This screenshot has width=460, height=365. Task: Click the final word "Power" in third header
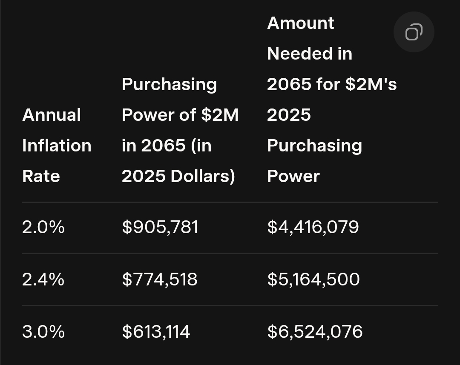pyautogui.click(x=293, y=176)
